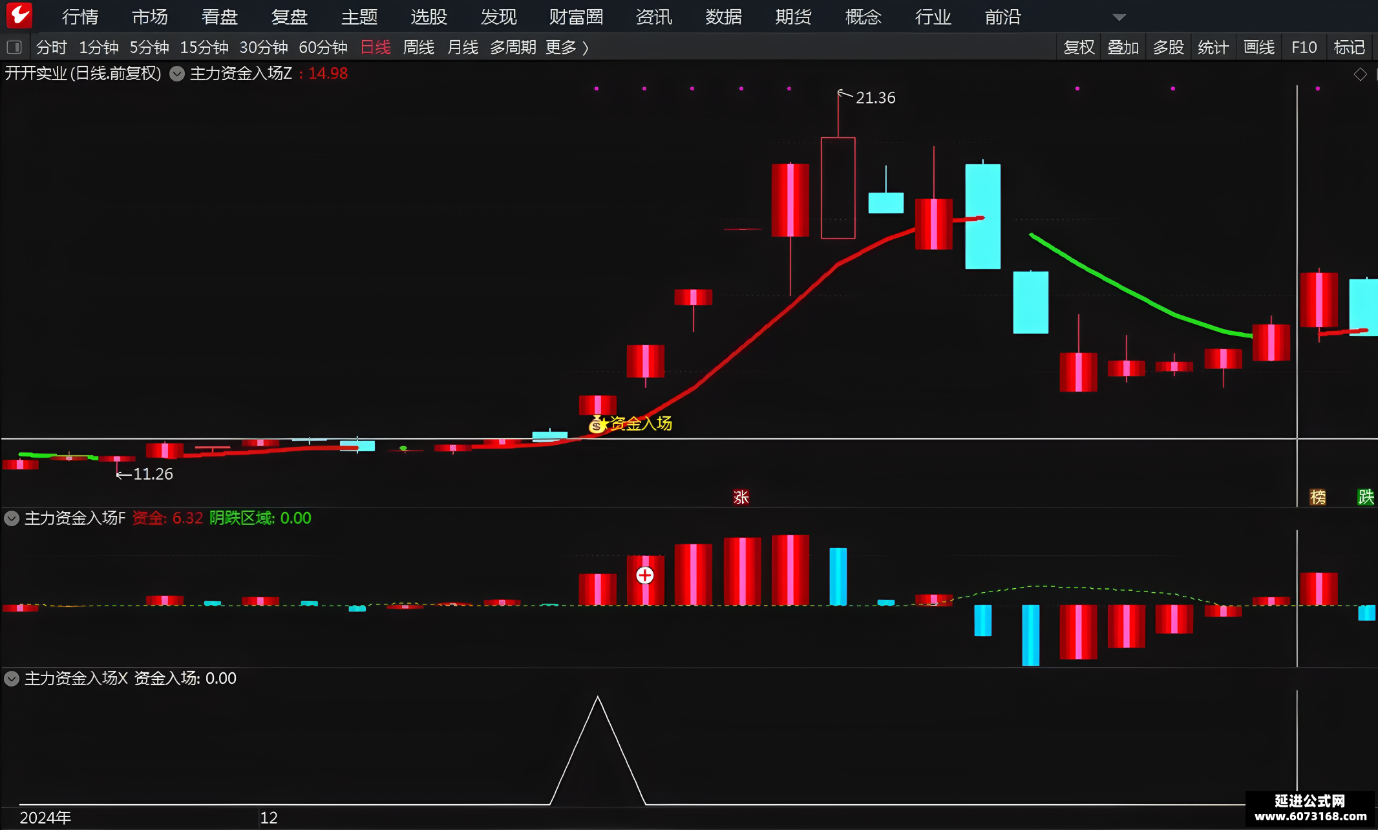Toggle the 叠加 overlay option
1378x830 pixels.
click(x=1123, y=47)
